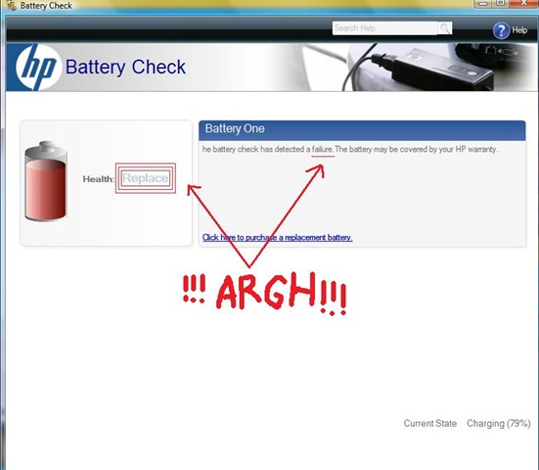Click the Search Help input field
The height and width of the screenshot is (470, 539).
click(384, 28)
